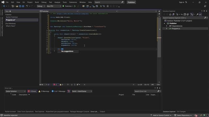Click the Error List search magnifier icon
This screenshot has width=209, height=117.
158,91
